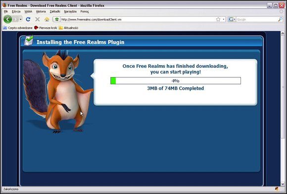Click the page scrollbar up arrow
This screenshot has width=287, height=194.
point(283,33)
